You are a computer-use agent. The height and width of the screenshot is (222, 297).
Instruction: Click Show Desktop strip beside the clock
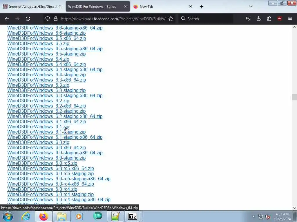click(x=295, y=217)
